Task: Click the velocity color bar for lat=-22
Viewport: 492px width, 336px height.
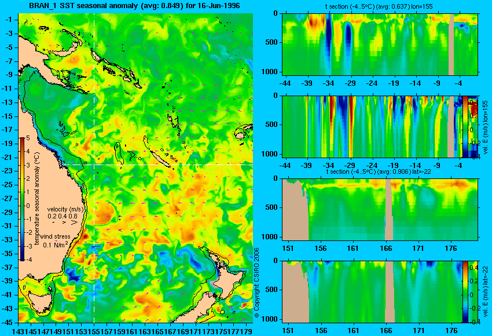Action: point(465,292)
